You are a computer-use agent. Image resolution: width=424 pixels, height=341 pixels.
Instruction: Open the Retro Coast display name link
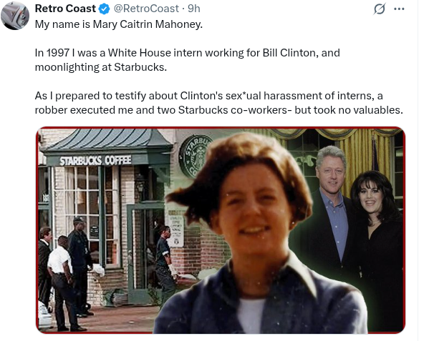coord(65,9)
